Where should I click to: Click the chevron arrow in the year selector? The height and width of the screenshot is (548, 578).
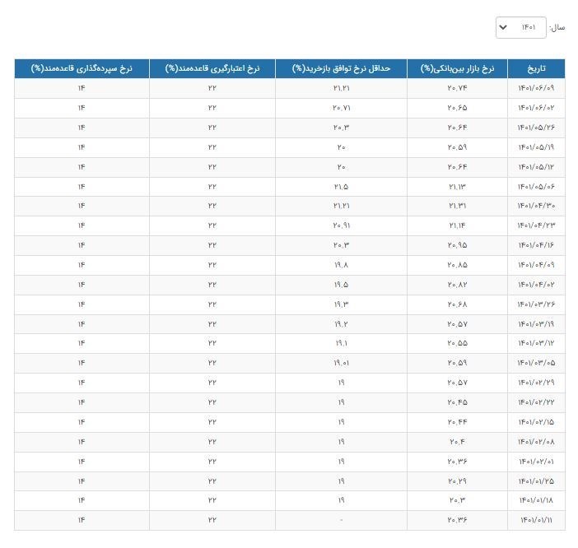point(504,28)
